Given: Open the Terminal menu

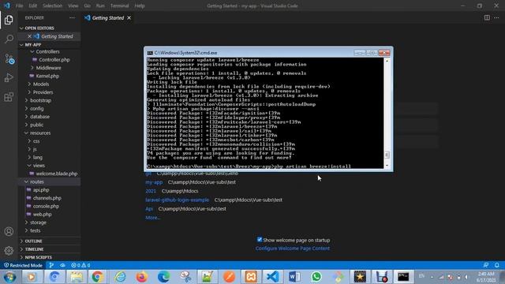Looking at the screenshot, I should (119, 6).
